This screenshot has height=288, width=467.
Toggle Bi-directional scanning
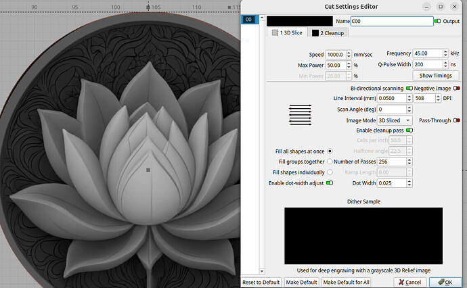point(409,88)
